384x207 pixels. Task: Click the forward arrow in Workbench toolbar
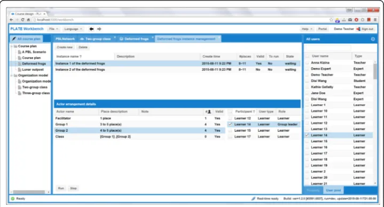click(99, 29)
